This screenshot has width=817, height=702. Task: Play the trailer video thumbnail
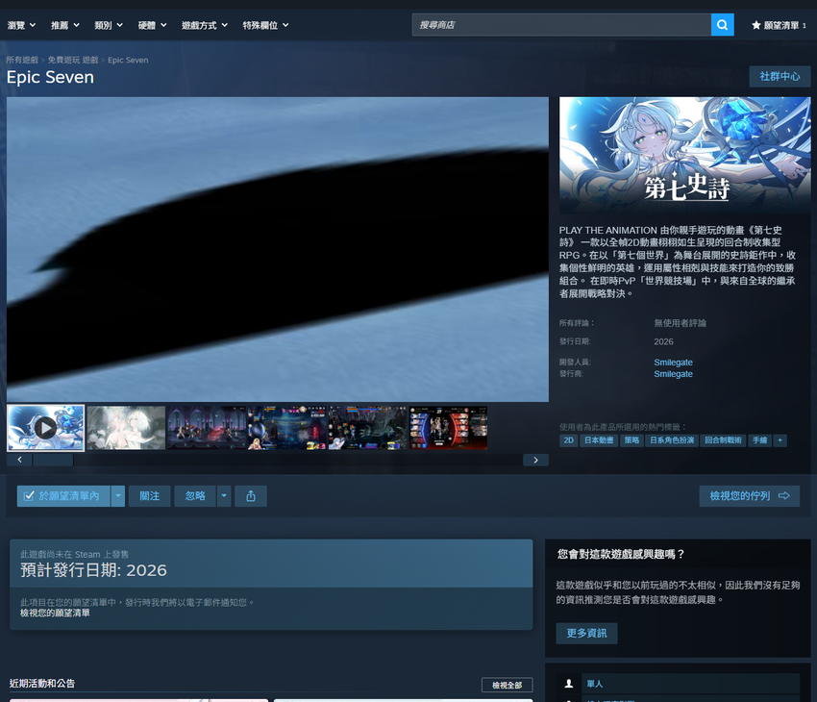(x=46, y=428)
